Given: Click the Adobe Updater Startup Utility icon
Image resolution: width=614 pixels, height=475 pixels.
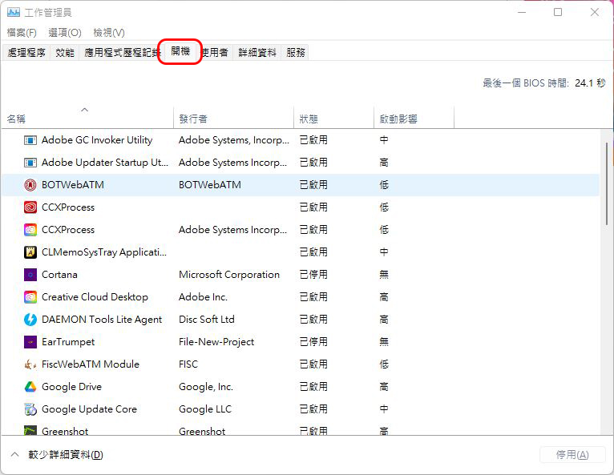Looking at the screenshot, I should (x=30, y=163).
